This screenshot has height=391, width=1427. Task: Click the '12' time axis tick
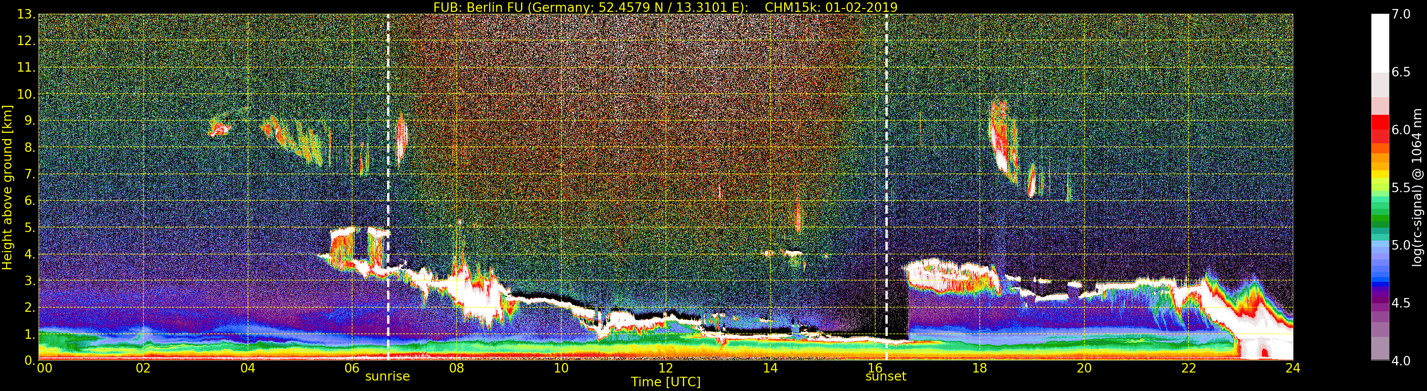666,368
